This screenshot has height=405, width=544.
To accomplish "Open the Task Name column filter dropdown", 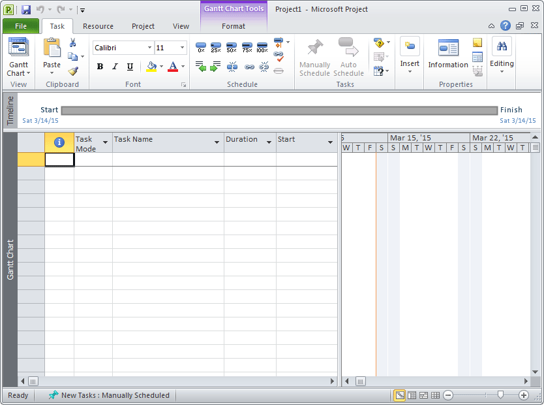I will pyautogui.click(x=217, y=142).
